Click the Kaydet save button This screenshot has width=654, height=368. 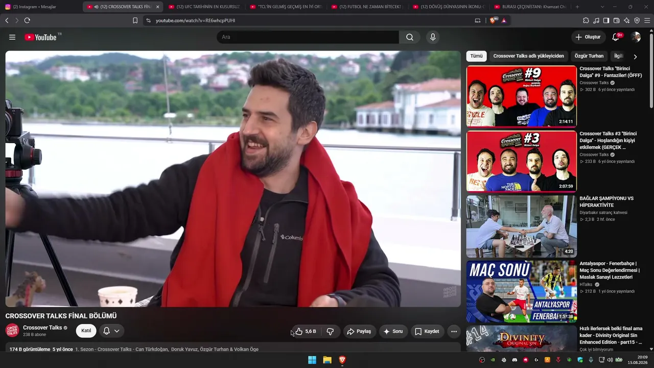click(427, 331)
